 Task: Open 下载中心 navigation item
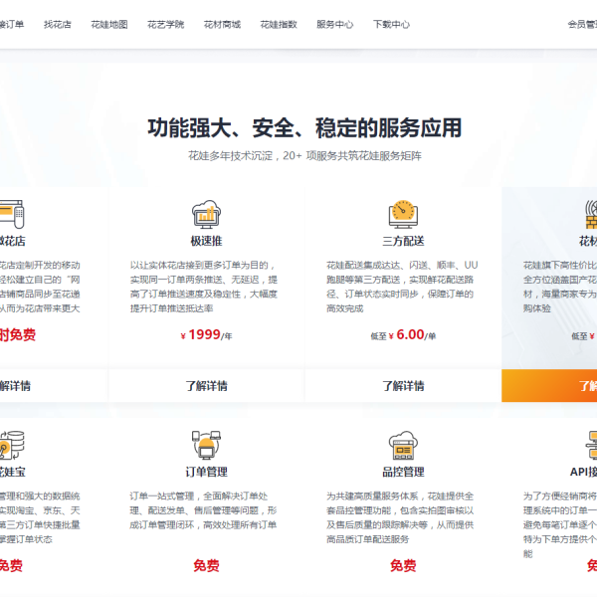pyautogui.click(x=391, y=24)
